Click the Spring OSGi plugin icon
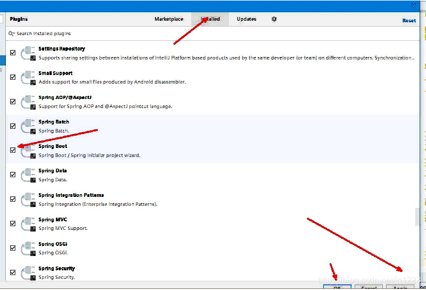 click(x=29, y=249)
